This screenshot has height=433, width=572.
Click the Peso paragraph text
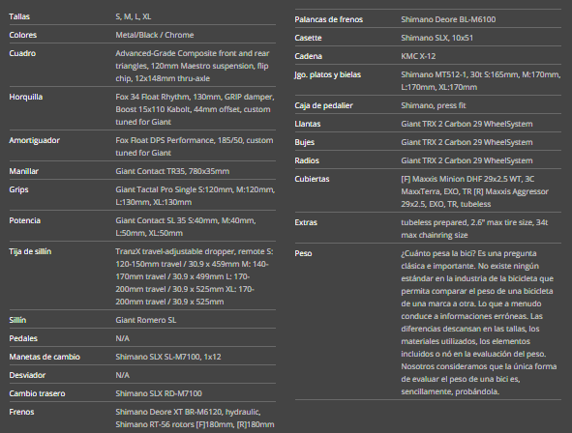[x=479, y=322]
